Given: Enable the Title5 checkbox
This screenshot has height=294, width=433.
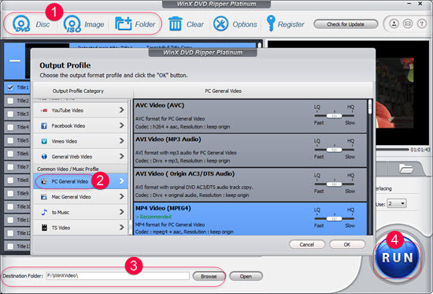Looking at the screenshot, I should [x=10, y=140].
